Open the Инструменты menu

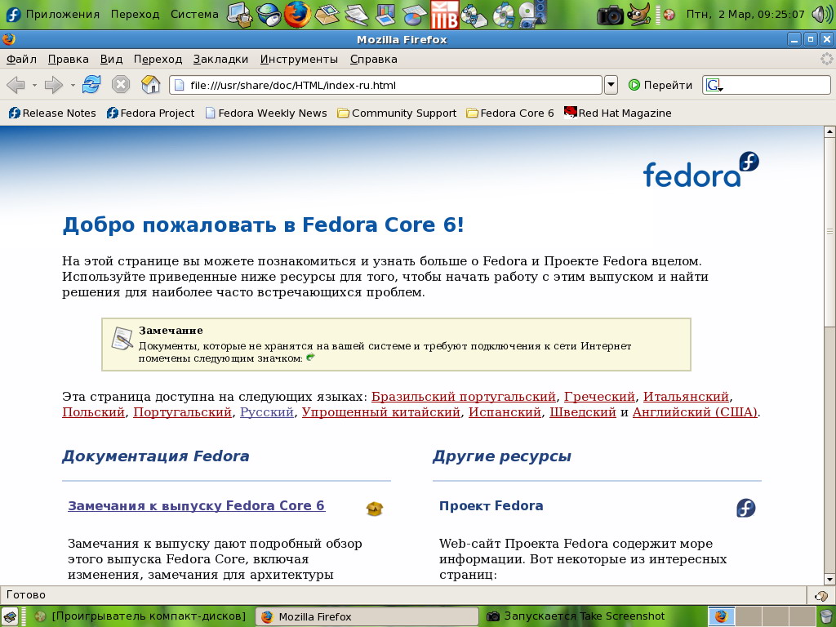click(x=299, y=59)
